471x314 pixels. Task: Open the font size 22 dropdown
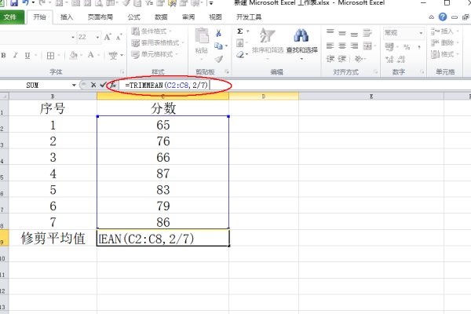point(97,37)
